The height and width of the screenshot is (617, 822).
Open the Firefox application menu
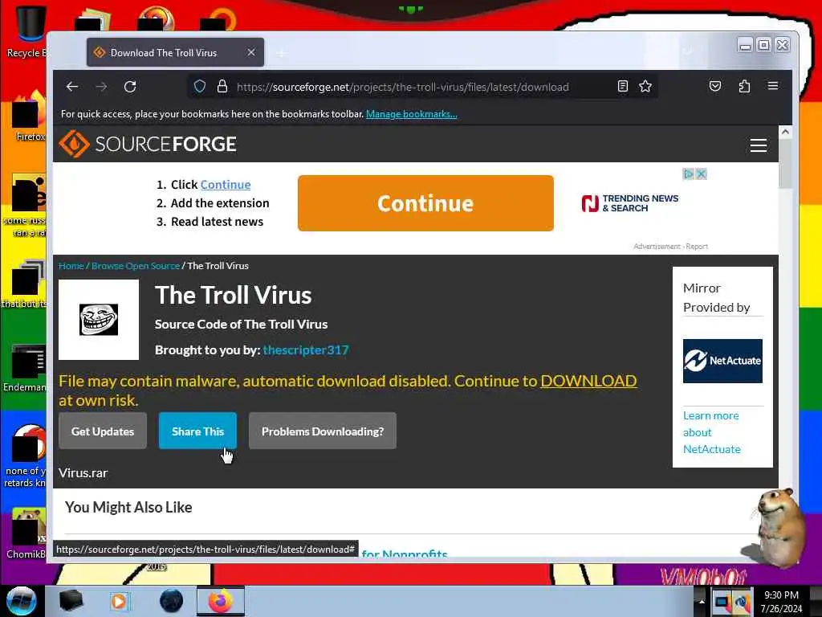773,86
